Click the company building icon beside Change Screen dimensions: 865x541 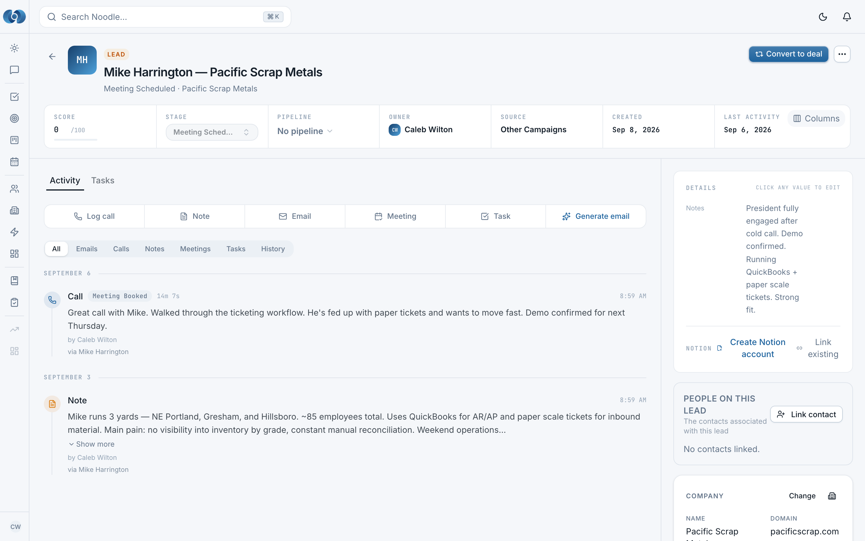pyautogui.click(x=832, y=496)
